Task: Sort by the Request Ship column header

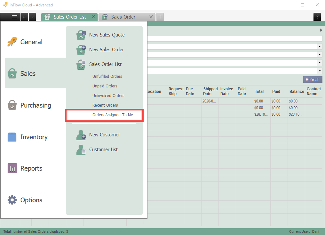Action: coord(176,91)
